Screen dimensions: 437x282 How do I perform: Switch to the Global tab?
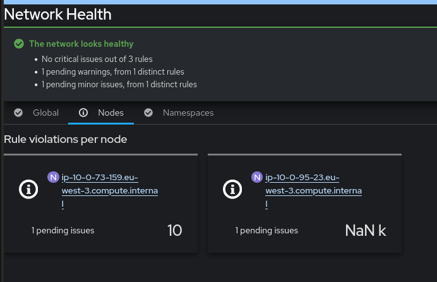point(45,113)
